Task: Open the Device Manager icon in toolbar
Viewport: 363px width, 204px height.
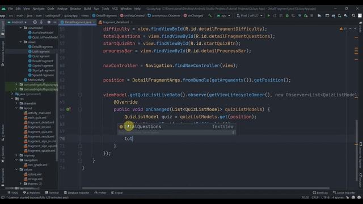Action: [339, 15]
